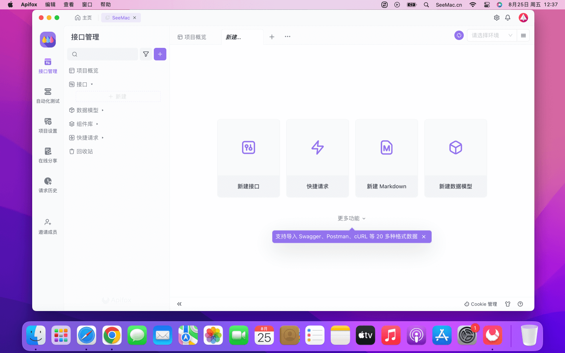Open 请求历史 in the sidebar

[48, 185]
